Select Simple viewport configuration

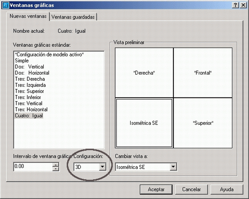pyautogui.click(x=22, y=61)
